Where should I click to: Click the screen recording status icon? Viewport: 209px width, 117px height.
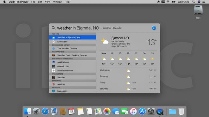click(x=158, y=2)
